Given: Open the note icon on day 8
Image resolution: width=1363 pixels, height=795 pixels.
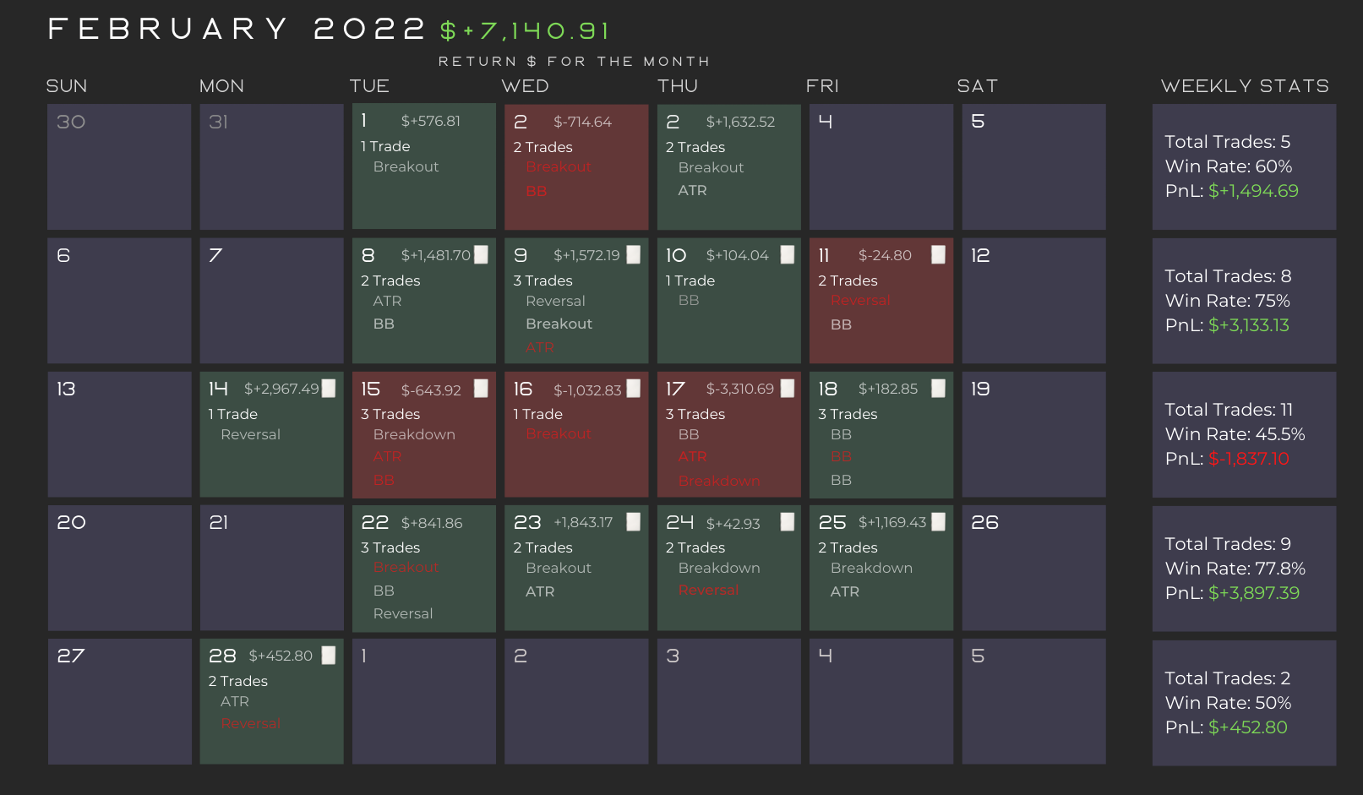Looking at the screenshot, I should (x=481, y=255).
